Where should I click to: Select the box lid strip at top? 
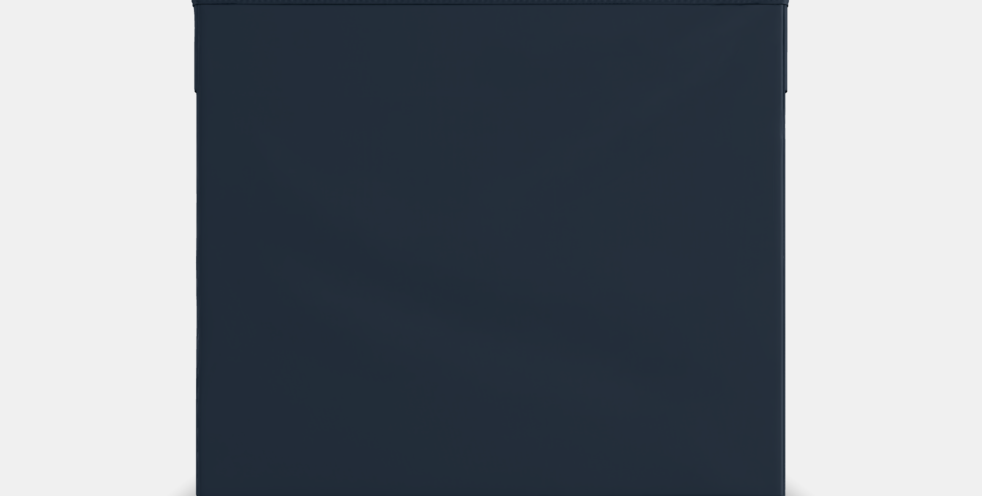[490, 3]
